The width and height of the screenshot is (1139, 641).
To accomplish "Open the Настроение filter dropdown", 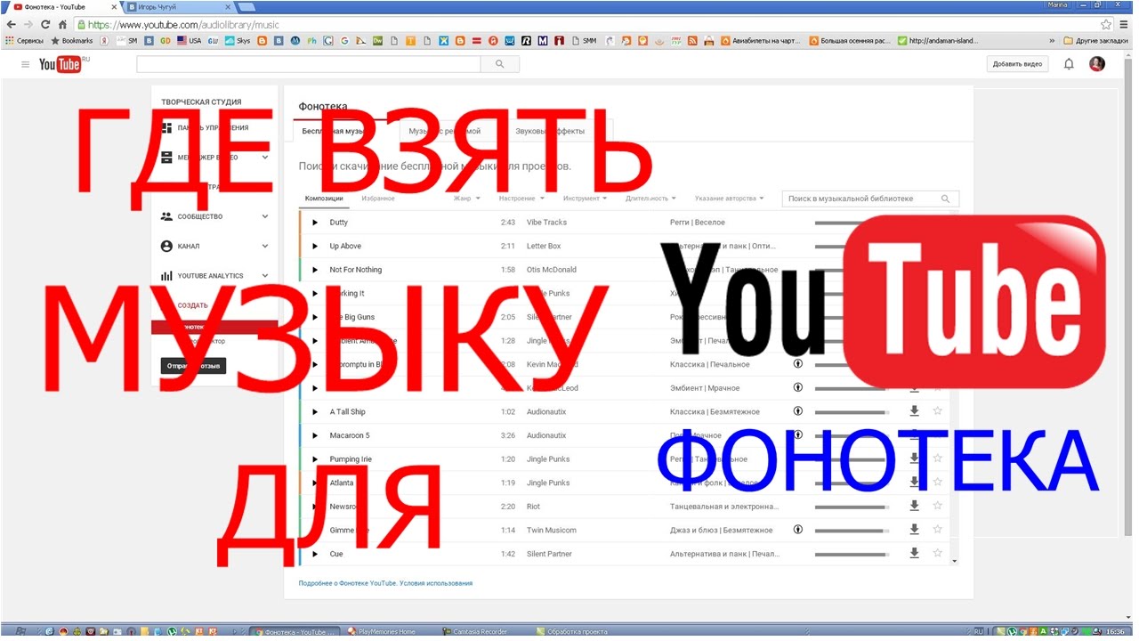I will (521, 199).
